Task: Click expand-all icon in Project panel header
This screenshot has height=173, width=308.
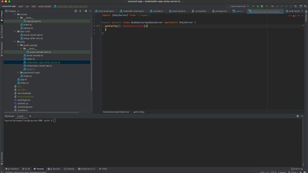Action: click(x=80, y=11)
